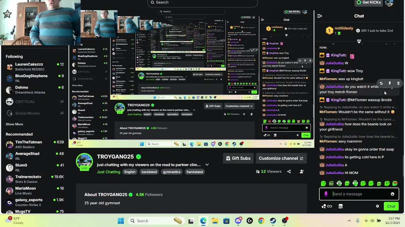This screenshot has width=405, height=227.
Task: Select the handstand tag
Action: [x=195, y=172]
